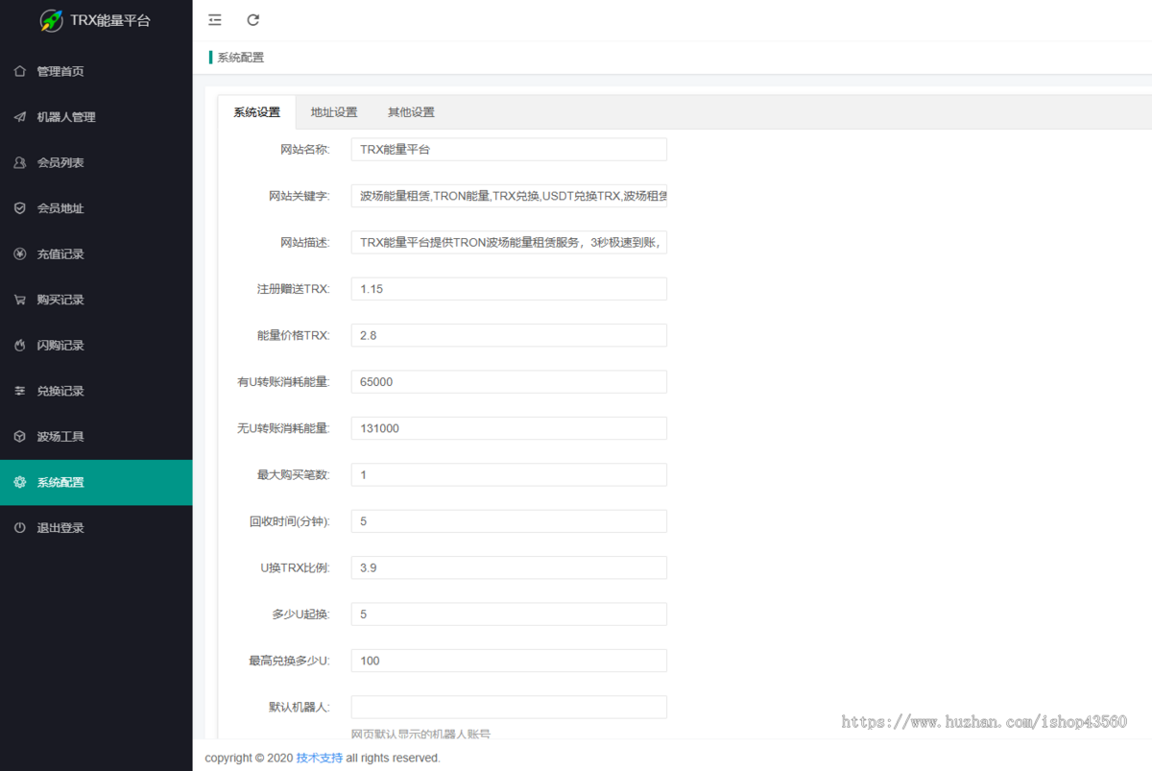Switch to the 系统设置 tab

coord(257,112)
